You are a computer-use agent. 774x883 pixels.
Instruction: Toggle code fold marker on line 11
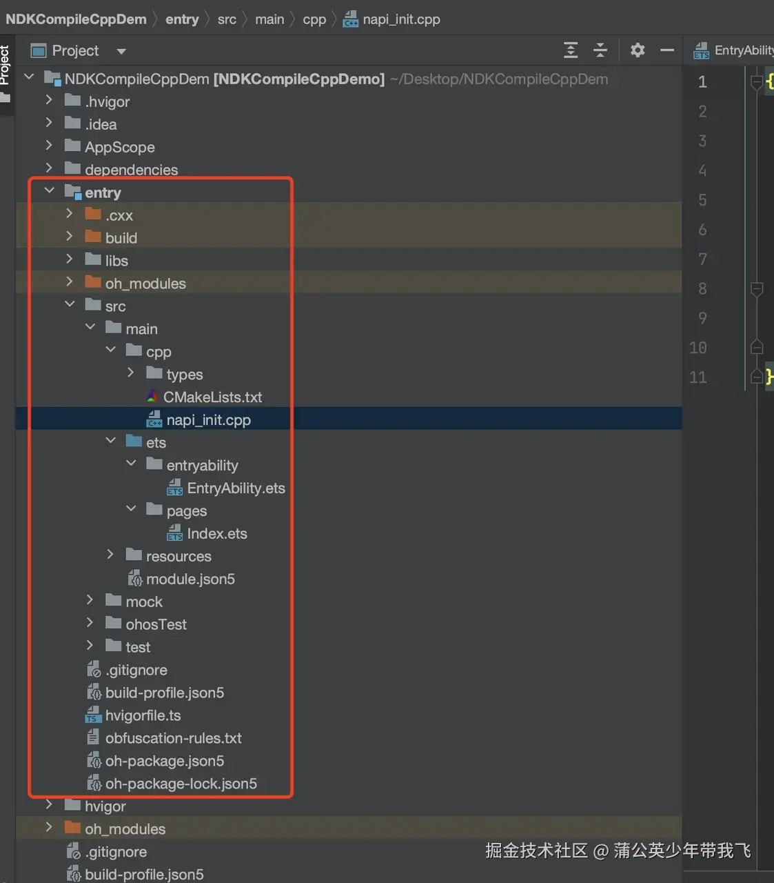[x=756, y=377]
